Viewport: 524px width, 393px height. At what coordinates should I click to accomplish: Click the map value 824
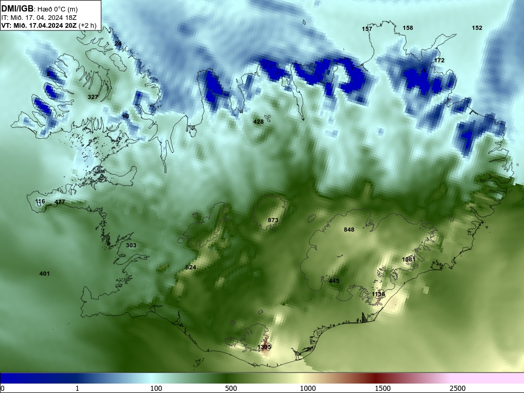(x=191, y=267)
